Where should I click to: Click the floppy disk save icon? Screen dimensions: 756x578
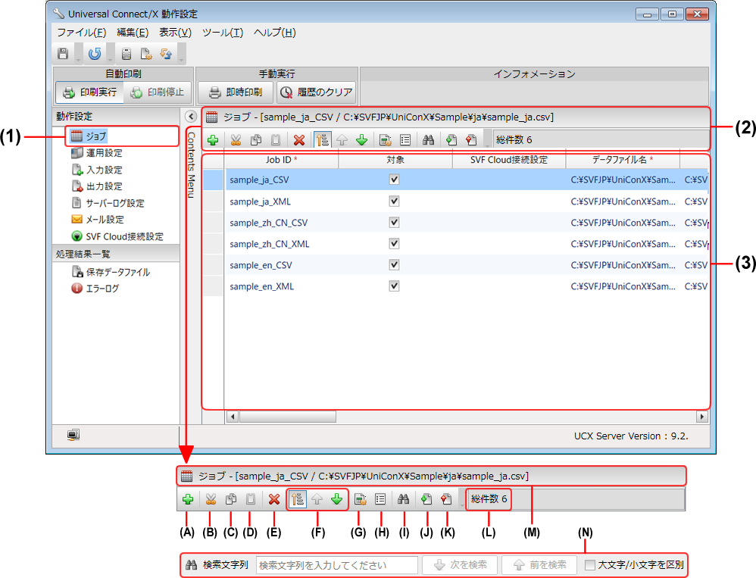63,54
